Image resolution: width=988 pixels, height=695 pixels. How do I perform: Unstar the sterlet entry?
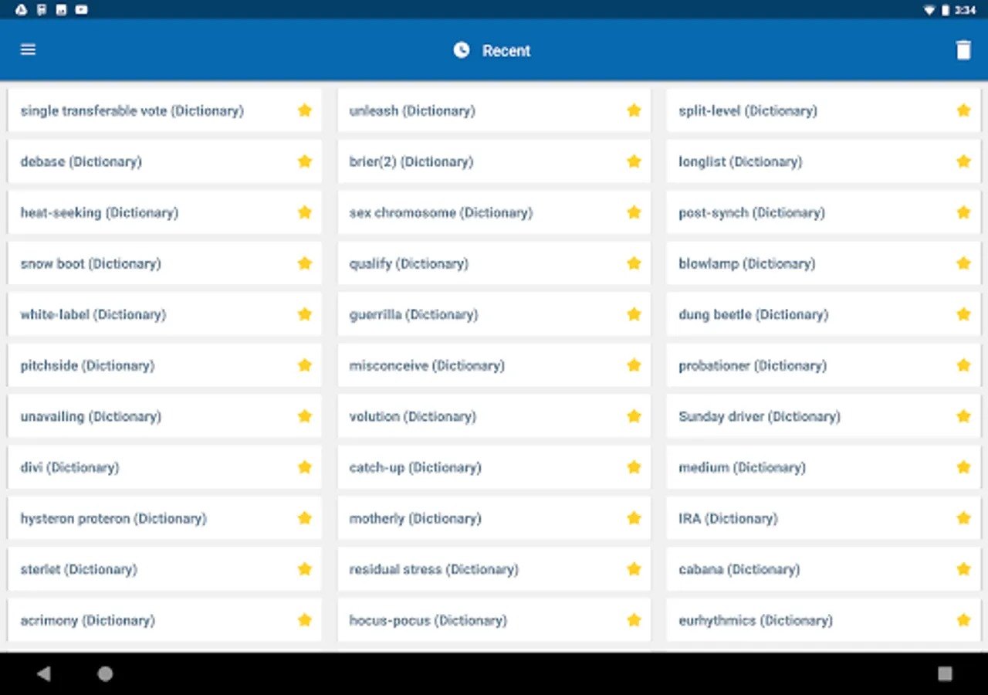[305, 569]
